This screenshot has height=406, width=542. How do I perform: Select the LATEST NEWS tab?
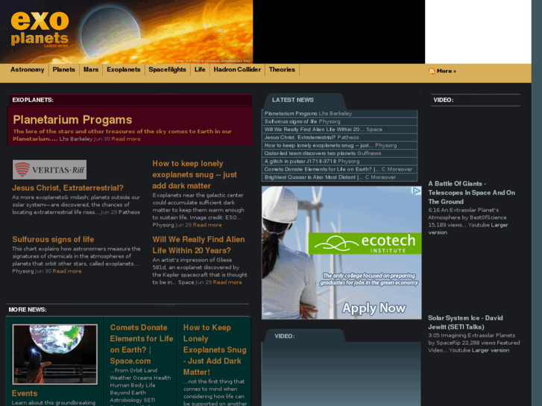point(293,100)
